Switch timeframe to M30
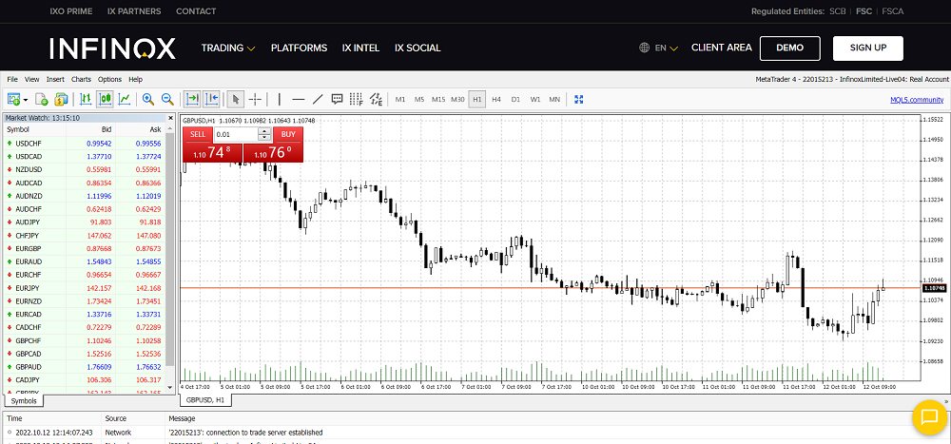 coord(458,100)
